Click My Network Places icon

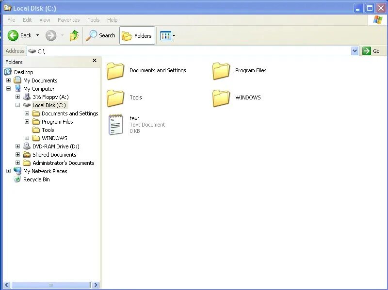click(x=17, y=171)
